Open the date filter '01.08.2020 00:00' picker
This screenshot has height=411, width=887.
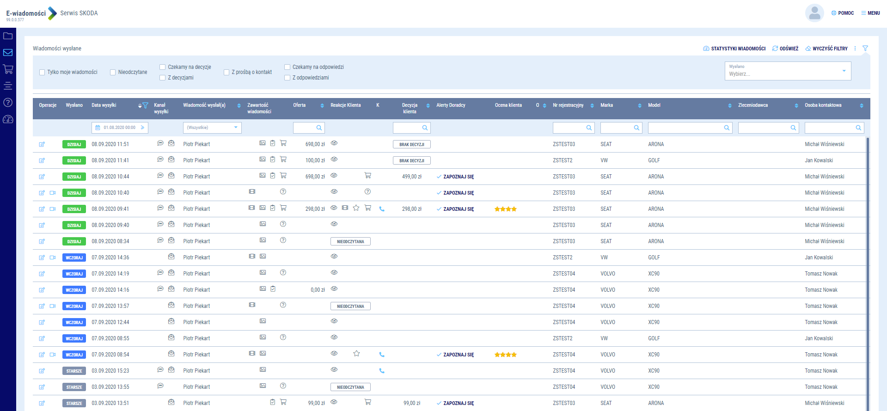(x=120, y=128)
